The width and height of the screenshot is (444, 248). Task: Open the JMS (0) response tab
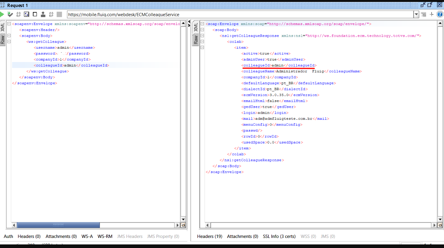(x=328, y=236)
